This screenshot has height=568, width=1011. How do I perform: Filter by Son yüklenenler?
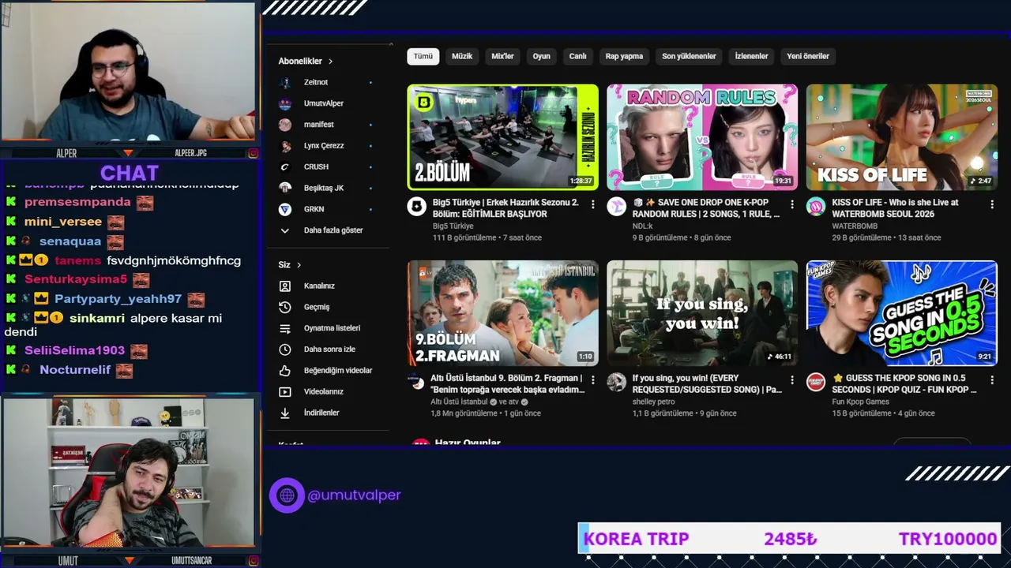tap(689, 56)
